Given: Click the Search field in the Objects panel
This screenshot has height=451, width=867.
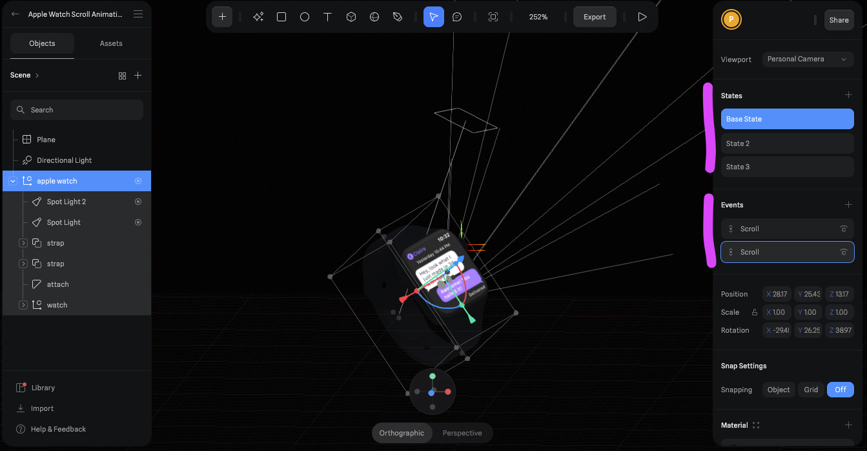Looking at the screenshot, I should tap(77, 110).
